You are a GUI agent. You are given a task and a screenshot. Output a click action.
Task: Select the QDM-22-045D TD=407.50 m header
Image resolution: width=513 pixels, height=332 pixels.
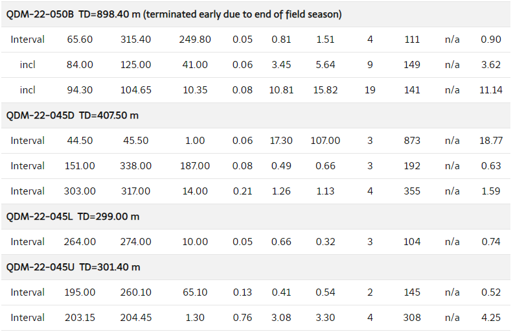pos(73,115)
